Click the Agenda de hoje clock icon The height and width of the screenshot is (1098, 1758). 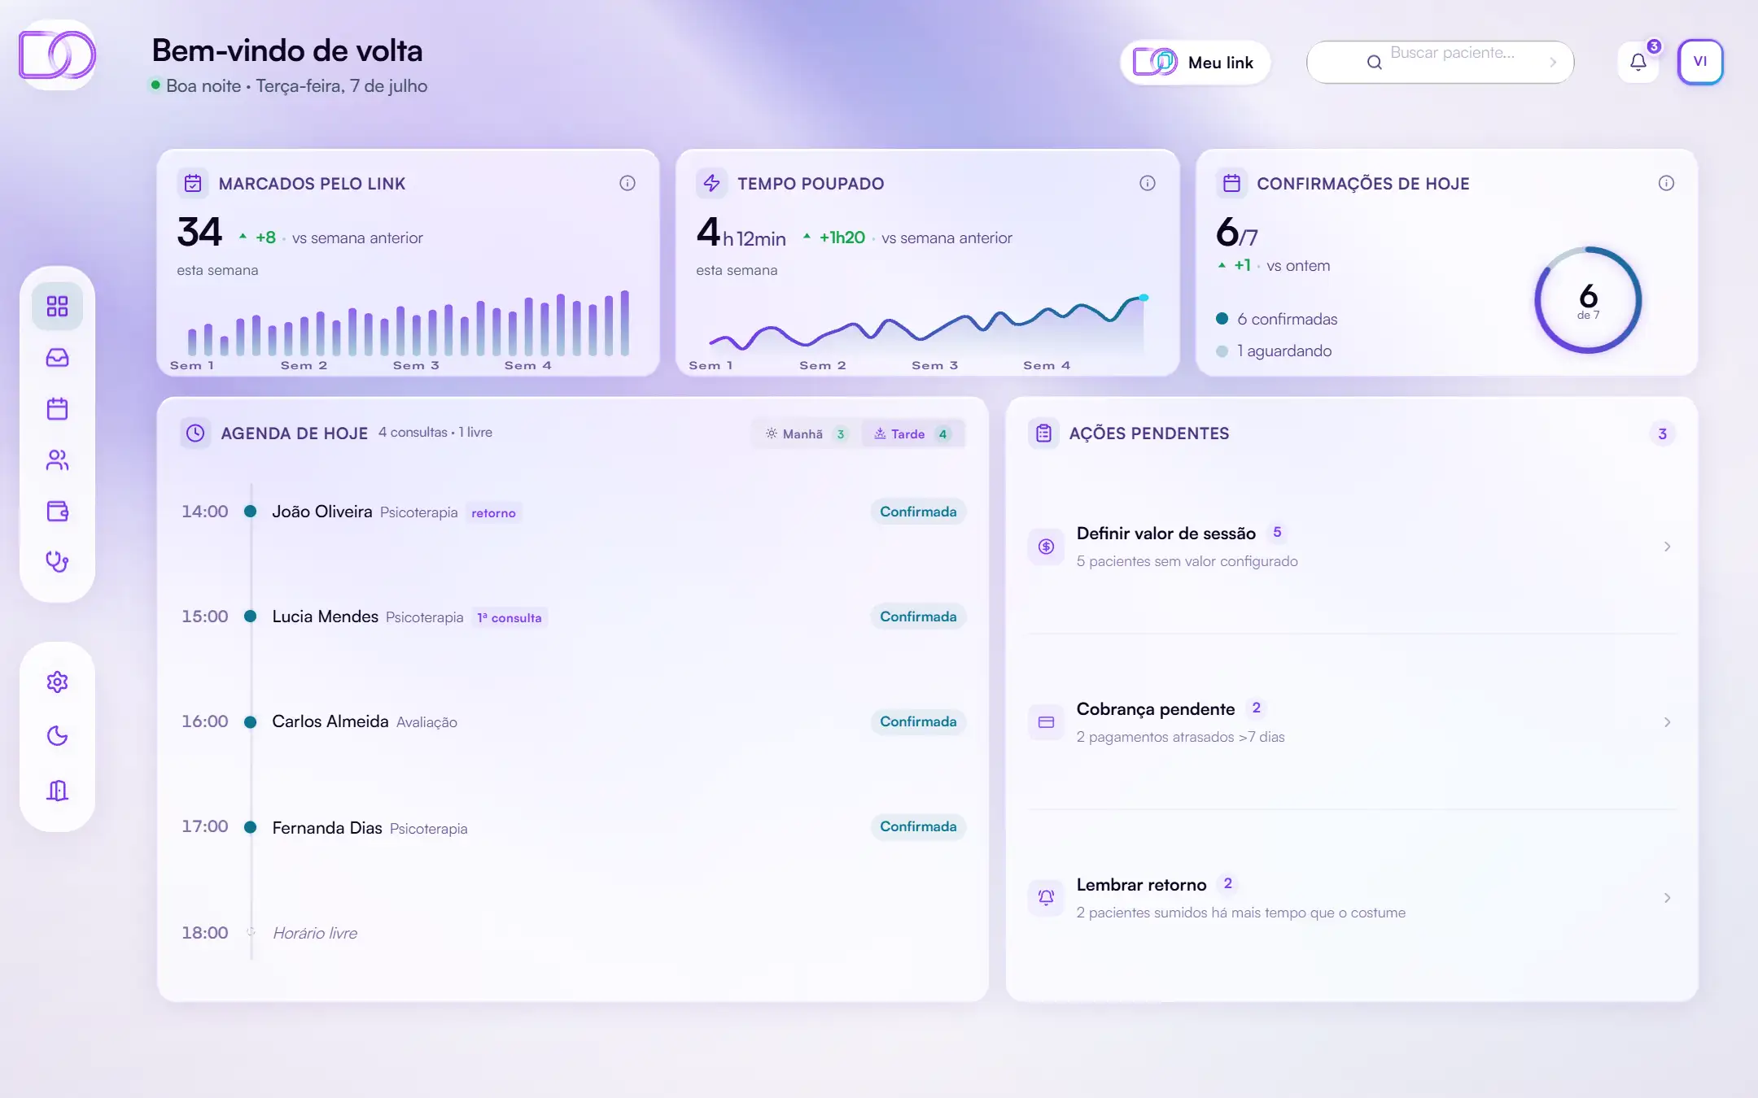click(195, 433)
